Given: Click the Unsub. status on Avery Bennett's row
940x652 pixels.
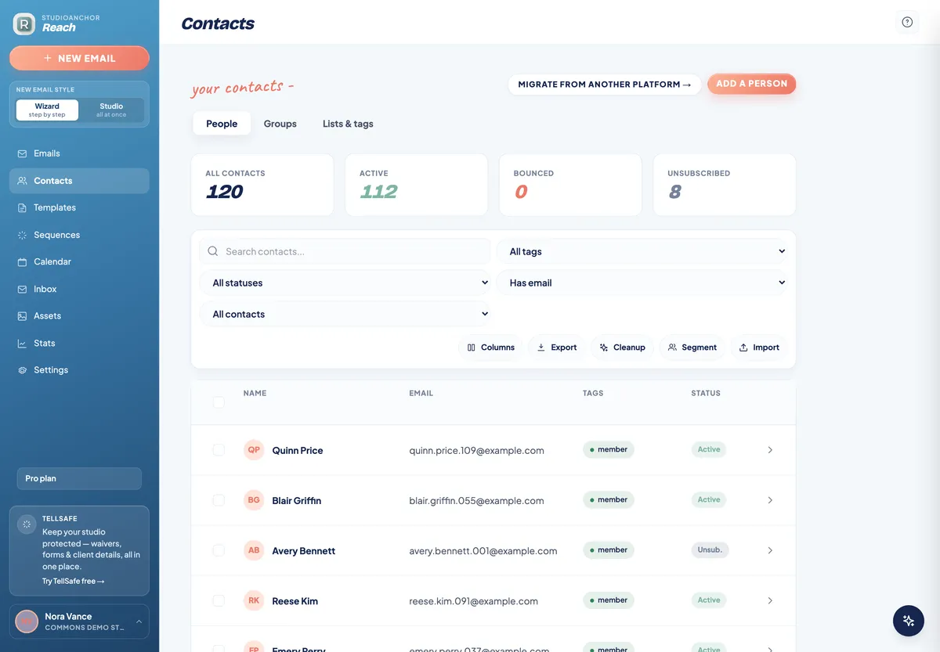Looking at the screenshot, I should (710, 550).
